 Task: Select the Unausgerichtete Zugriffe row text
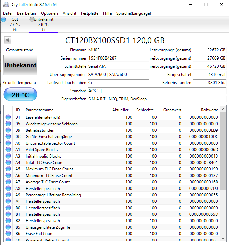pyautogui.click(x=48, y=227)
